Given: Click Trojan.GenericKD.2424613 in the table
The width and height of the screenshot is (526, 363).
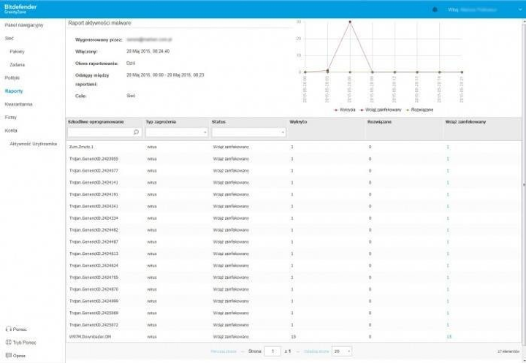Looking at the screenshot, I should tap(94, 253).
